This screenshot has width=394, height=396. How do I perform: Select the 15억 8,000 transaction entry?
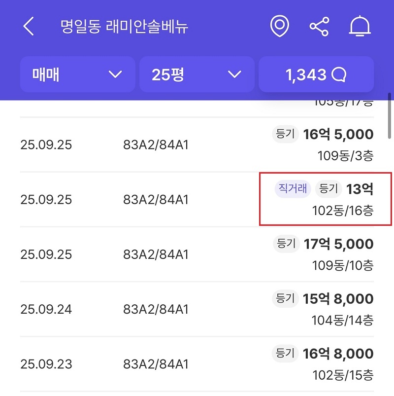338,299
